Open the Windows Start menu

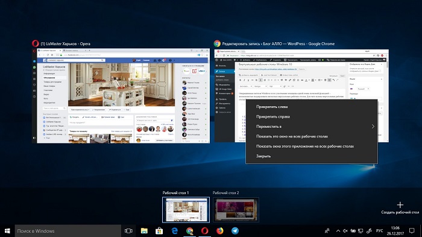7,231
